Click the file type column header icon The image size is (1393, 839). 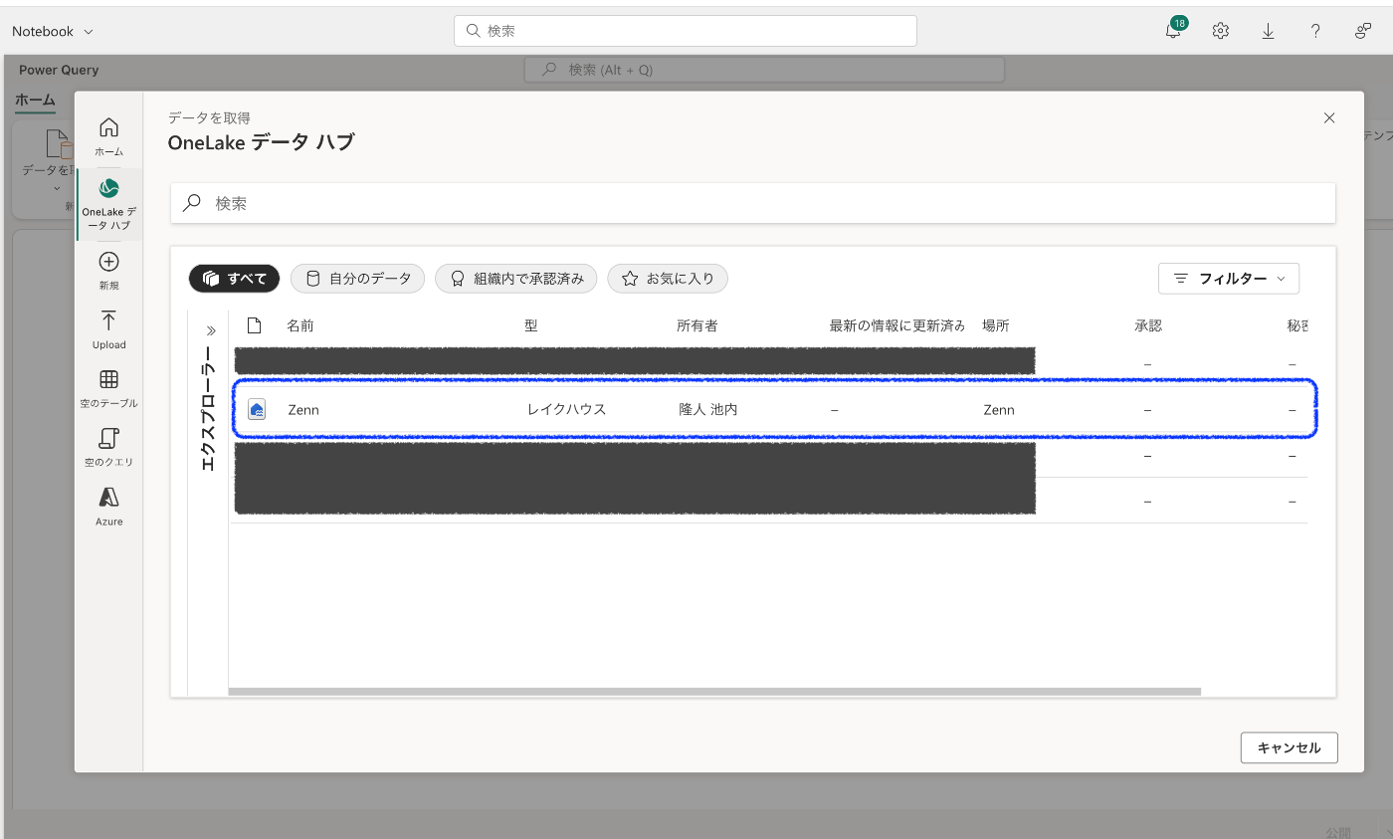click(254, 325)
